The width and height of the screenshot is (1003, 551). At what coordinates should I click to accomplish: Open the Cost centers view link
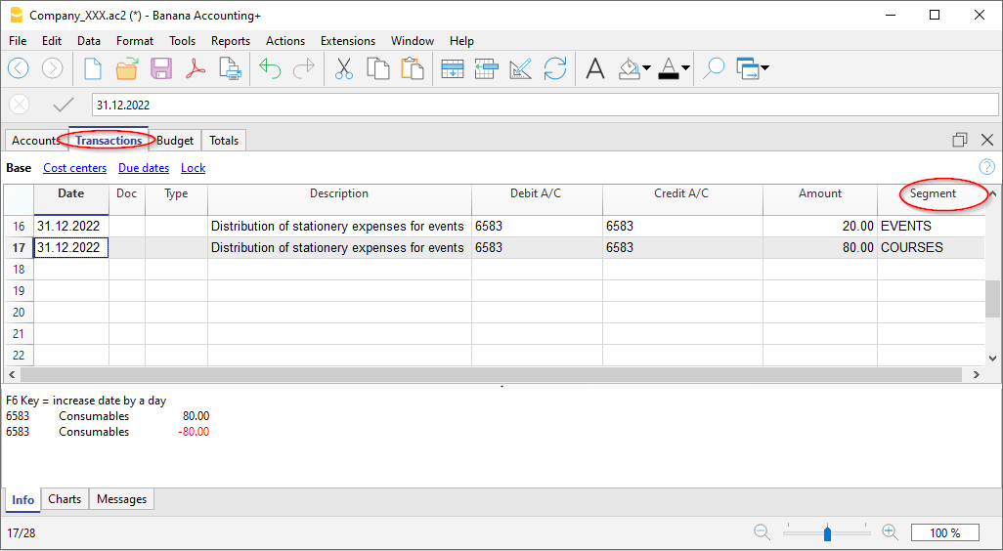coord(75,168)
